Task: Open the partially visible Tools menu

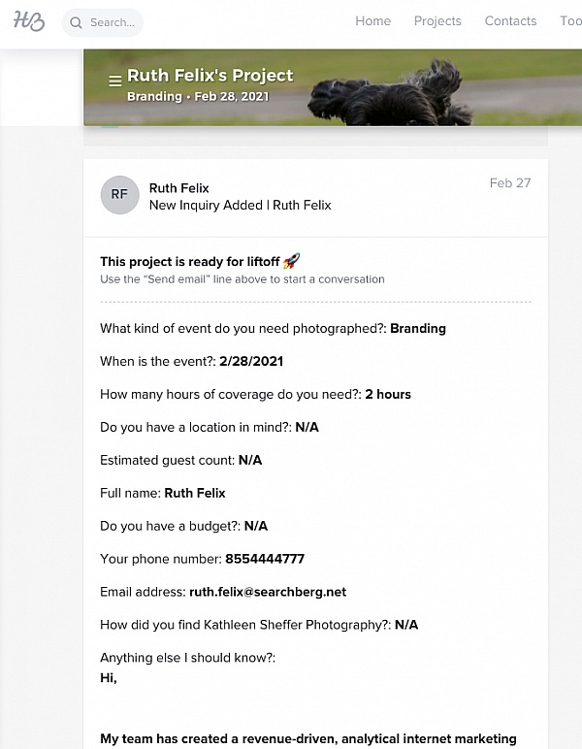Action: 570,21
